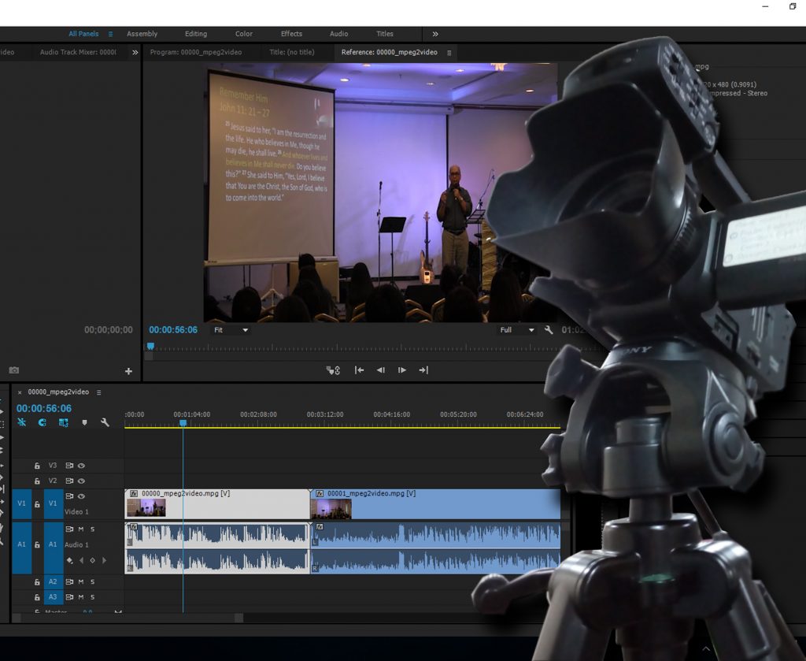
Task: Add a marker in the timeline
Action: pos(84,422)
